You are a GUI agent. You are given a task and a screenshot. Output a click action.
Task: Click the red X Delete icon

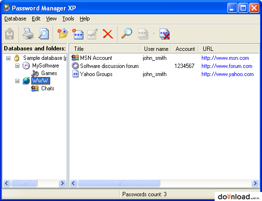[108, 34]
